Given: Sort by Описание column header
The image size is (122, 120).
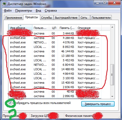Looking at the screenshot, I should pyautogui.click(x=89, y=28).
